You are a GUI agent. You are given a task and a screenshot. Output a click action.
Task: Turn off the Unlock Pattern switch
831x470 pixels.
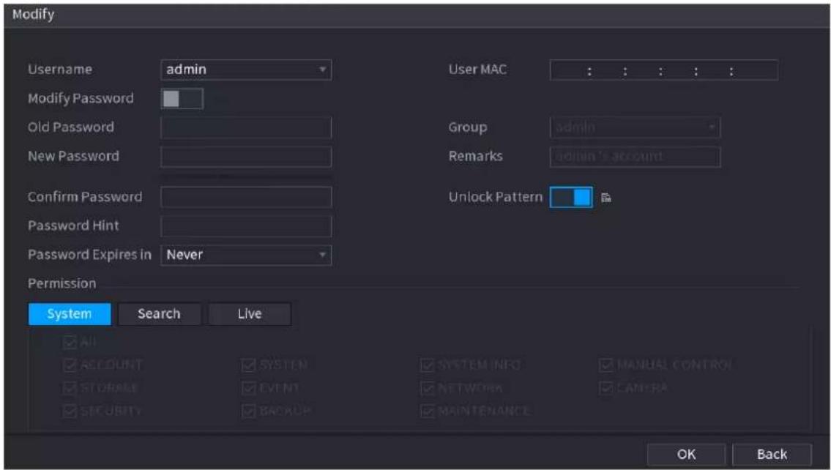(571, 197)
